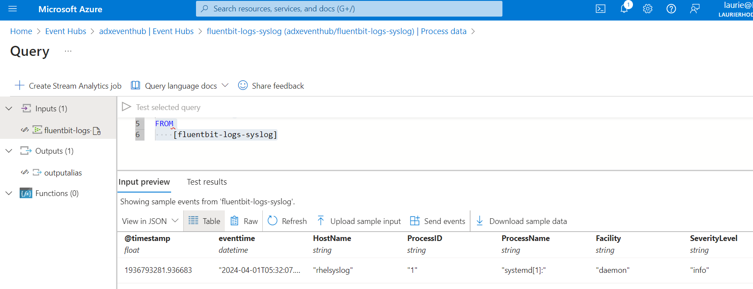Open the Query page ellipsis menu
753x289 pixels.
coord(68,51)
